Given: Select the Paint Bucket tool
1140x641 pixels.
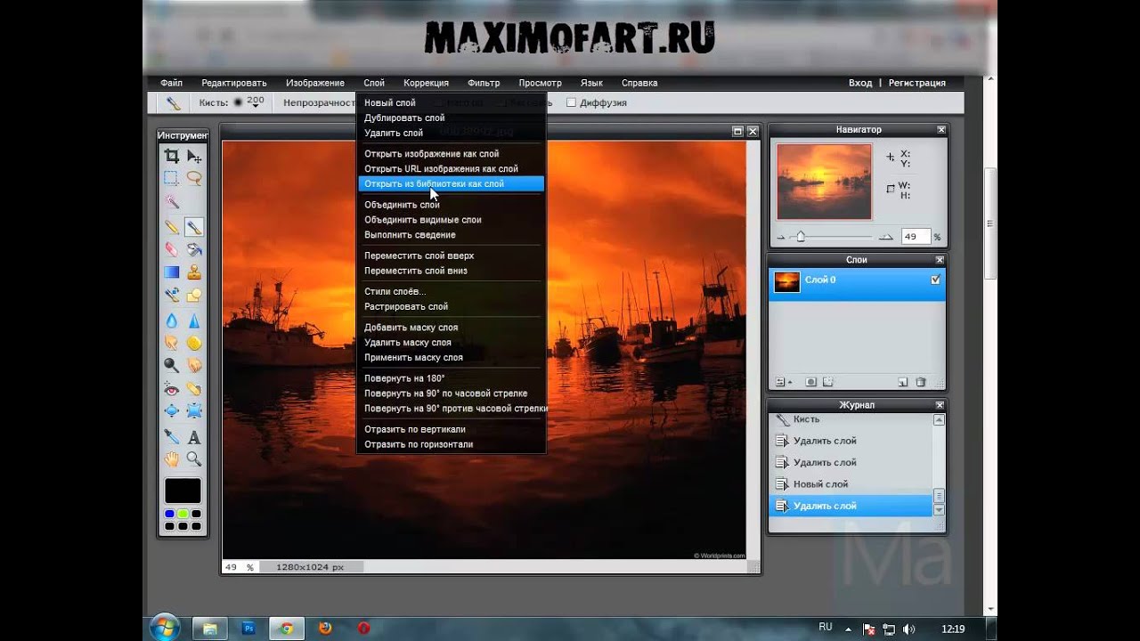Looking at the screenshot, I should (x=194, y=249).
